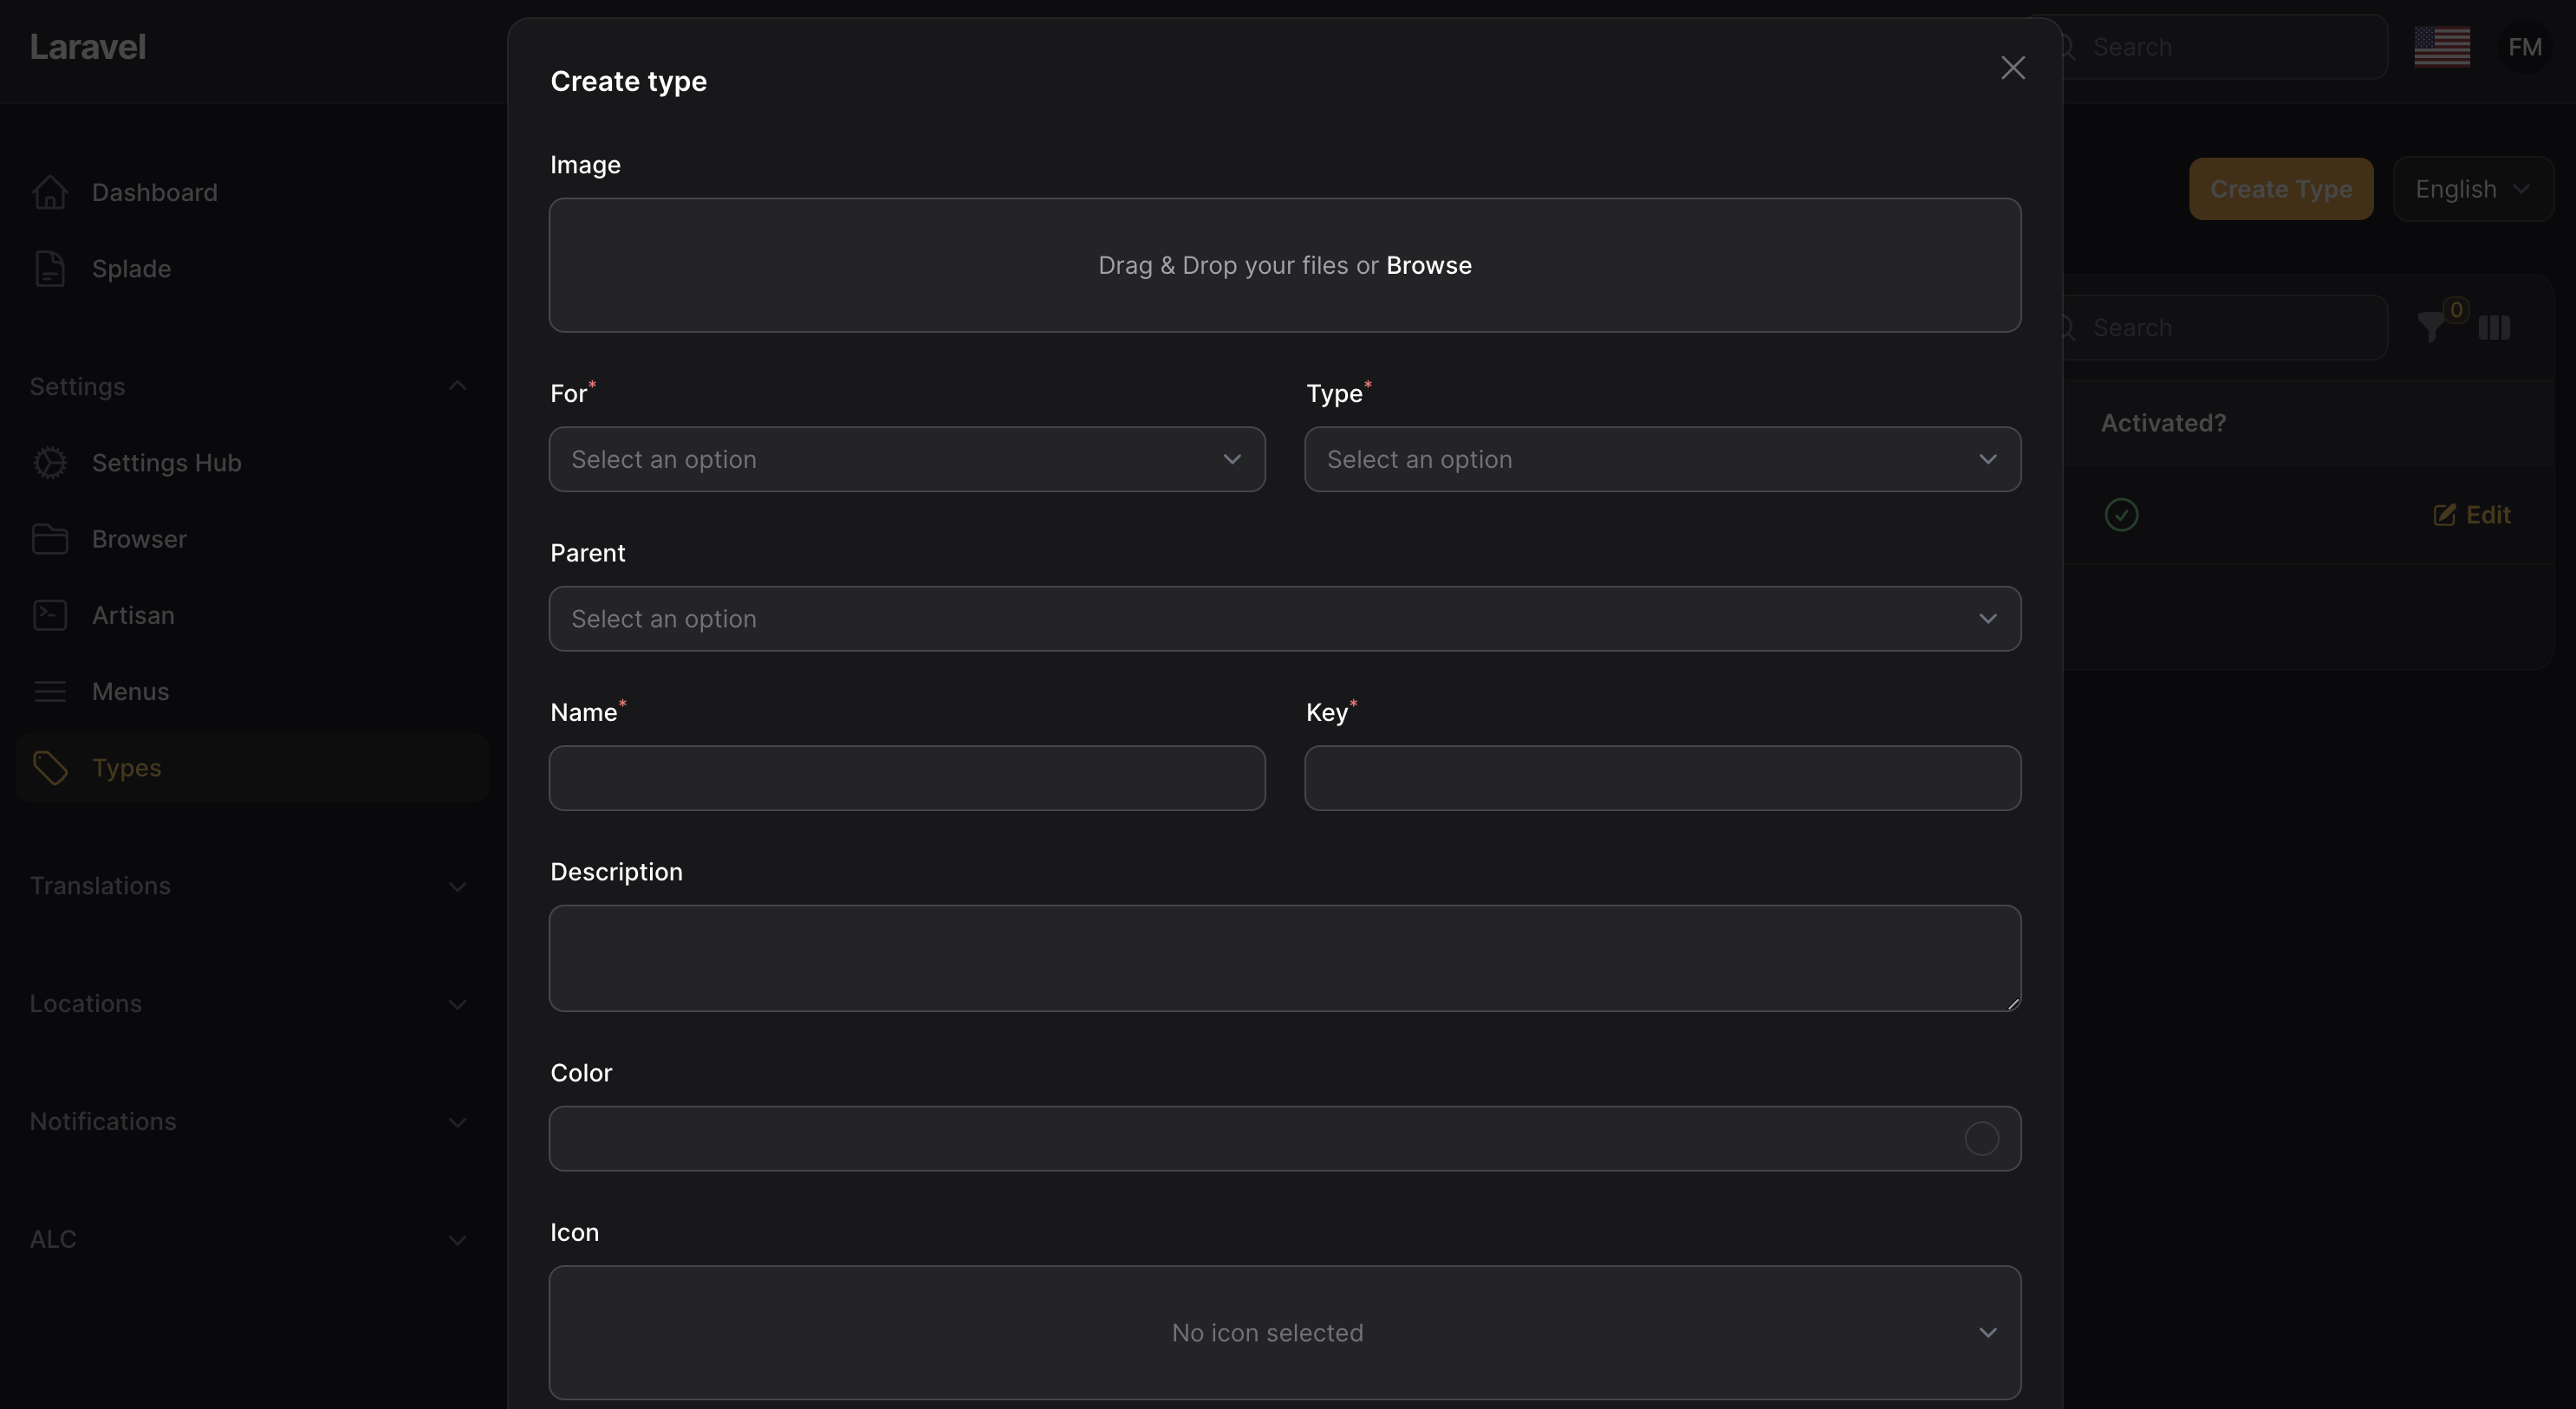Click the Settings Hub gear icon
2576x1409 pixels.
[x=50, y=462]
